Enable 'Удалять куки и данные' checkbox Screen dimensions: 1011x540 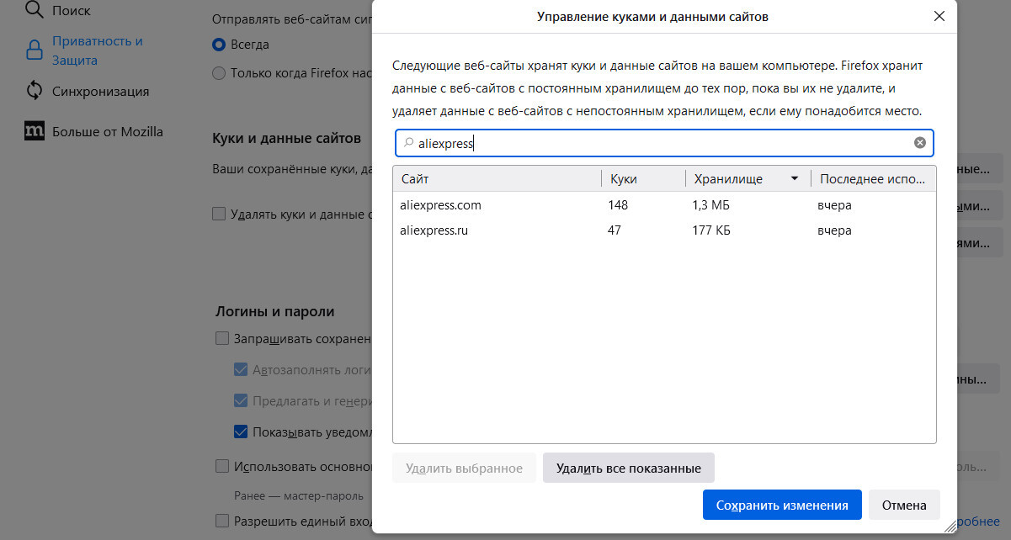(x=220, y=214)
